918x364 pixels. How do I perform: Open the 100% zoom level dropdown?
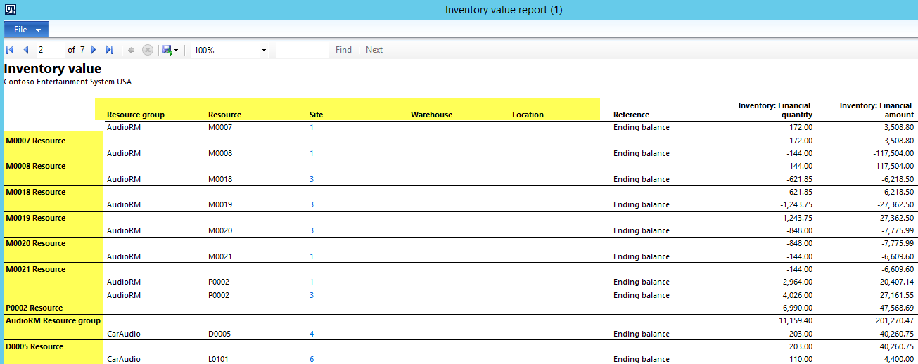pos(230,51)
